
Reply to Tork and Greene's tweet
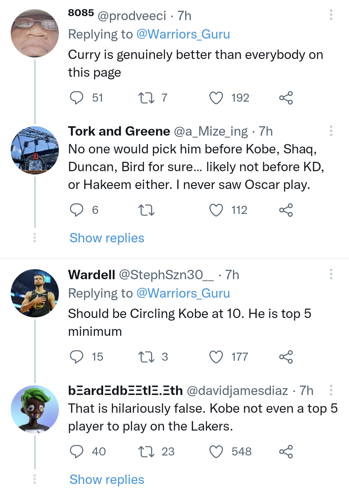point(77,210)
